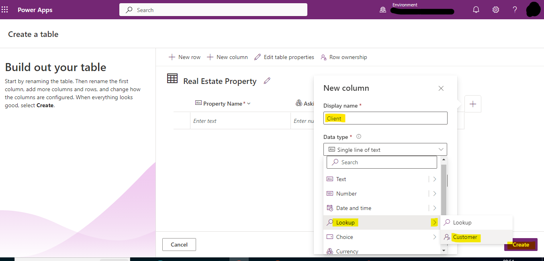The width and height of the screenshot is (544, 261).
Task: Click the chevron next to Choice
Action: (435, 237)
